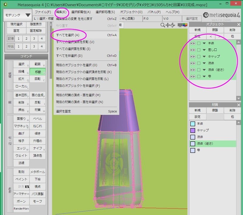Viewport: 243px width, 215px height.
Task: Open the オブジェクト(O) menu
Action: pos(131,12)
